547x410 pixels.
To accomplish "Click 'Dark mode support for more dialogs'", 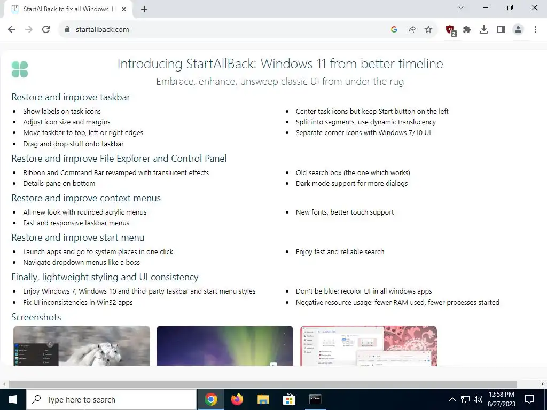I will tap(351, 184).
